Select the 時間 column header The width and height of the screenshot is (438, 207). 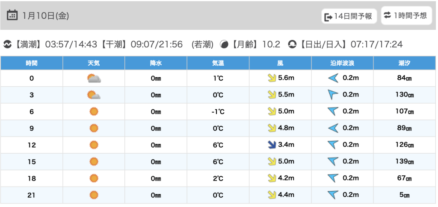point(32,63)
